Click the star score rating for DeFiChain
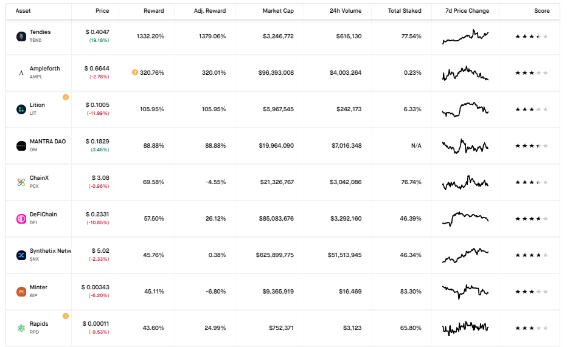The width and height of the screenshot is (570, 347). (x=532, y=219)
